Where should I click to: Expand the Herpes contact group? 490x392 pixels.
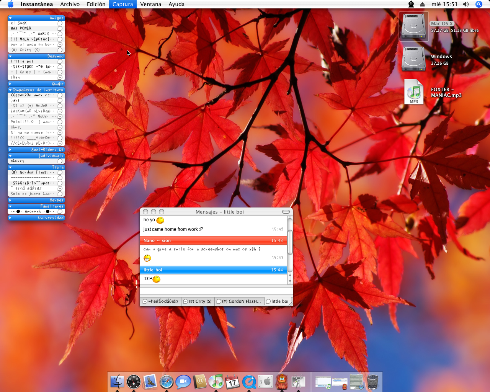[x=10, y=200]
